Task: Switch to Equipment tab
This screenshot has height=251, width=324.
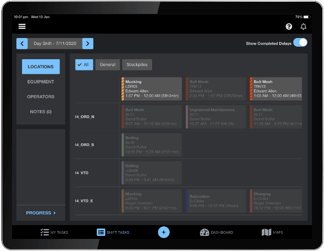Action: tap(41, 82)
